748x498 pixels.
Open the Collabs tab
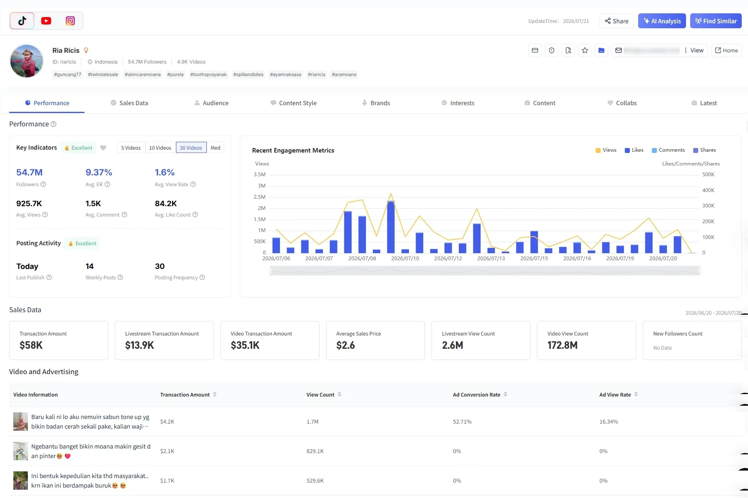tap(622, 103)
